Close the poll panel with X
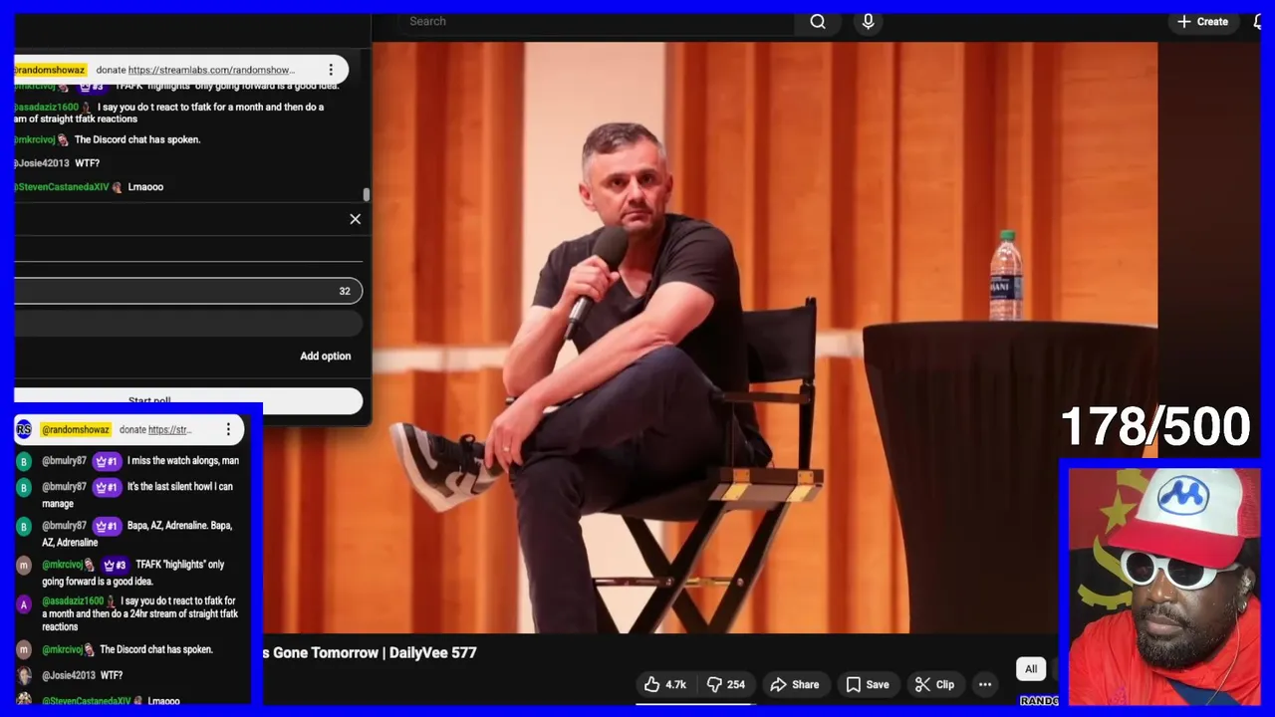Viewport: 1275px width, 717px height. tap(356, 219)
